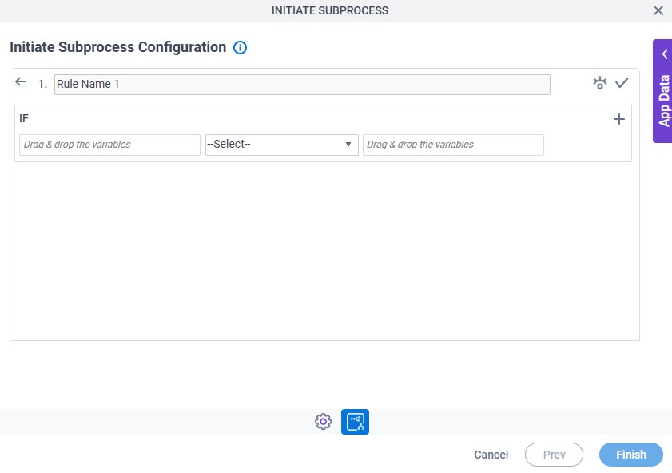Click the Finish button
This screenshot has height=473, width=672.
click(631, 455)
